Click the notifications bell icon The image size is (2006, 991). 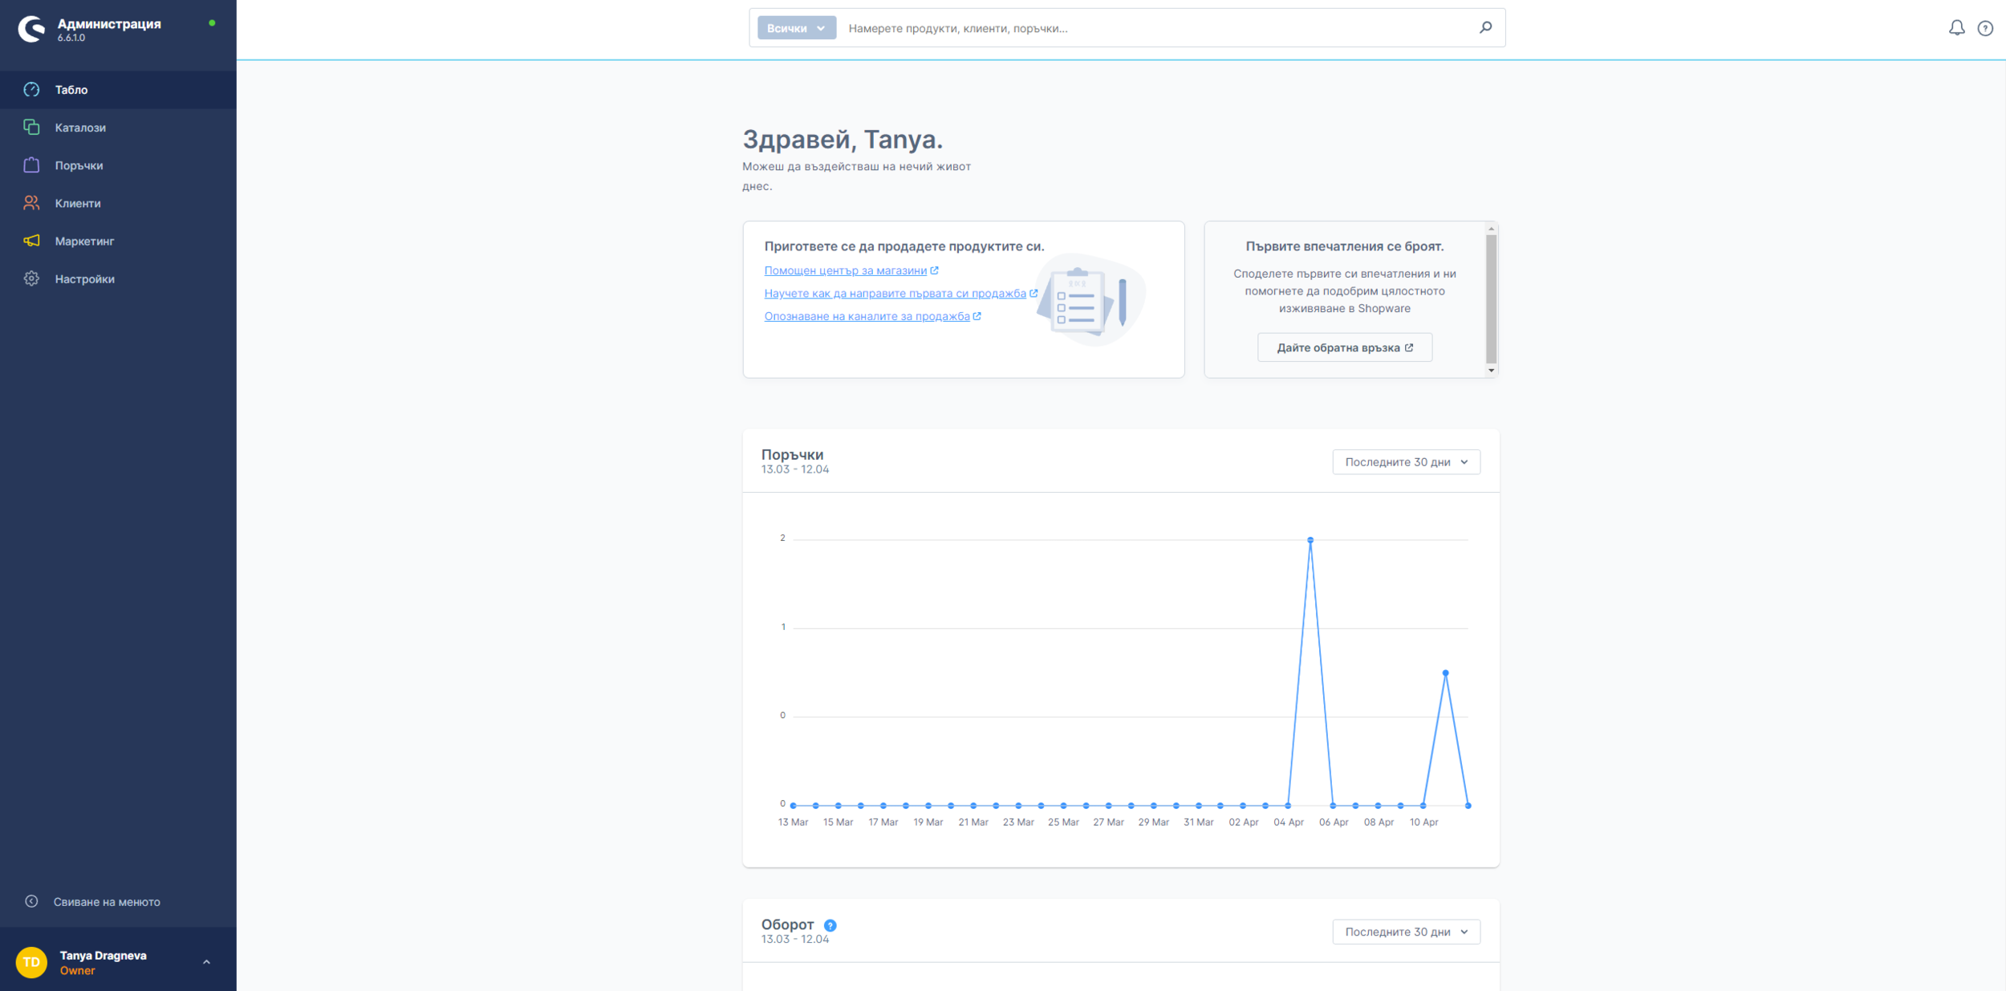(x=1956, y=28)
